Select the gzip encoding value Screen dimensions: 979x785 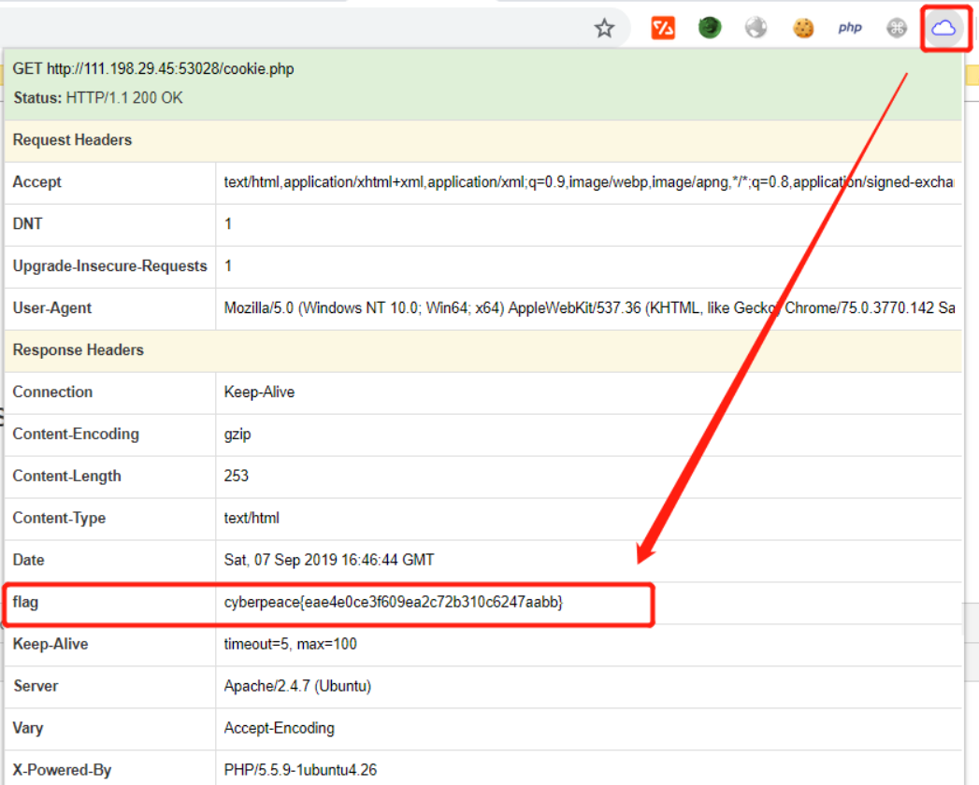coord(238,435)
